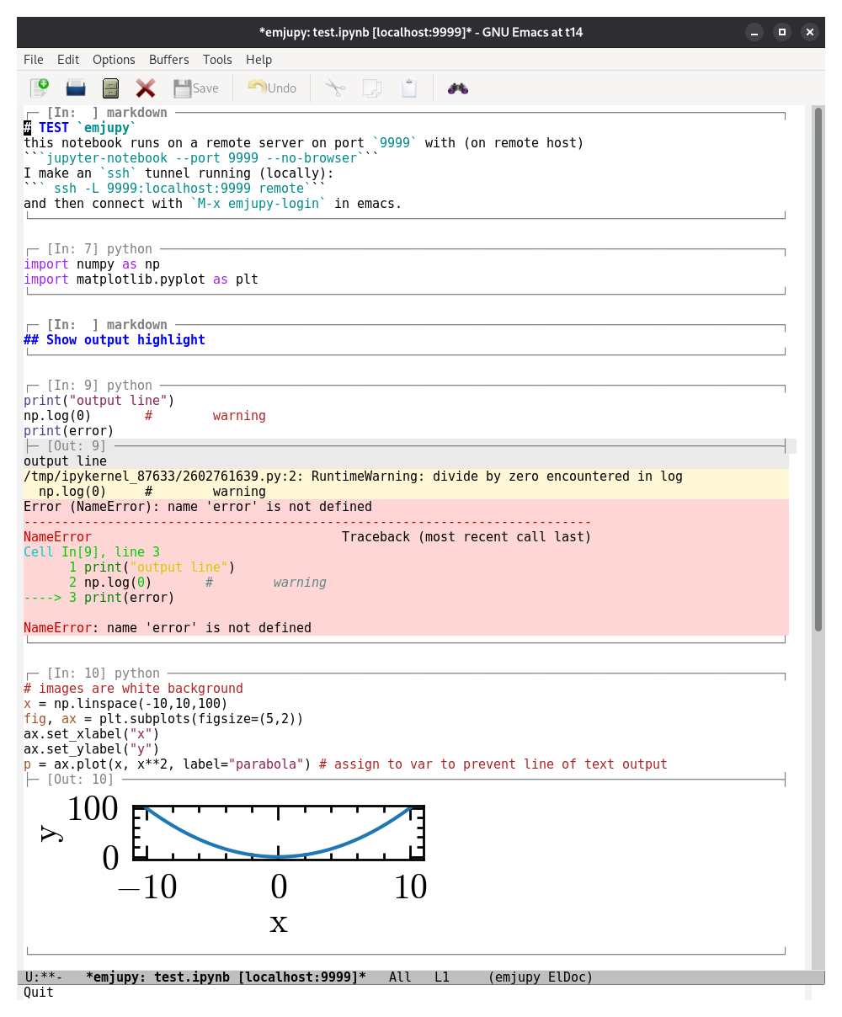
Task: Click the code line 'print("output line")' in cell 9
Action: pos(99,401)
